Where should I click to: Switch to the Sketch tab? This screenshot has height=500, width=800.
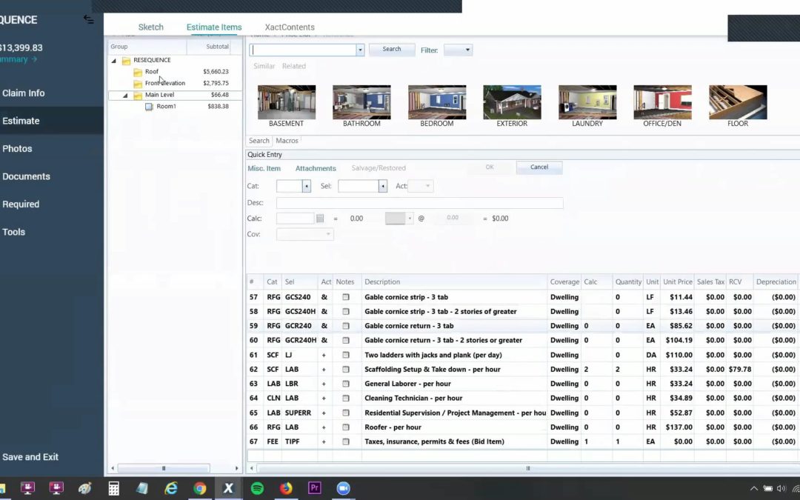pyautogui.click(x=151, y=27)
